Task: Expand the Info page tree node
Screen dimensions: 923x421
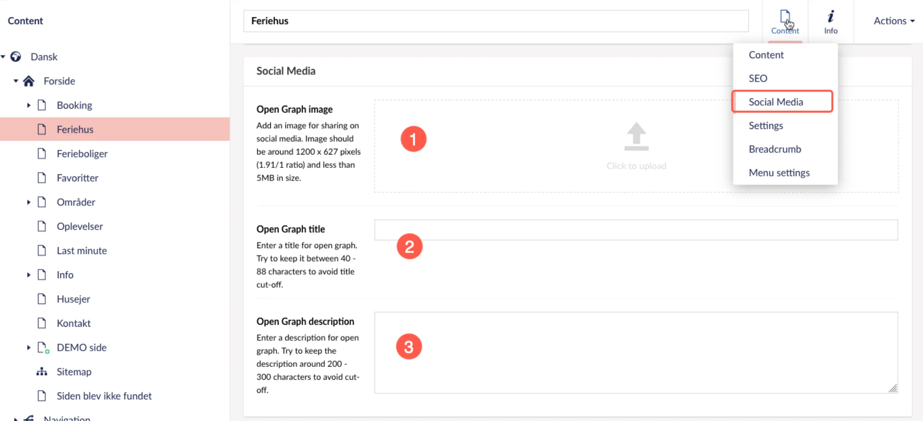Action: [x=29, y=275]
